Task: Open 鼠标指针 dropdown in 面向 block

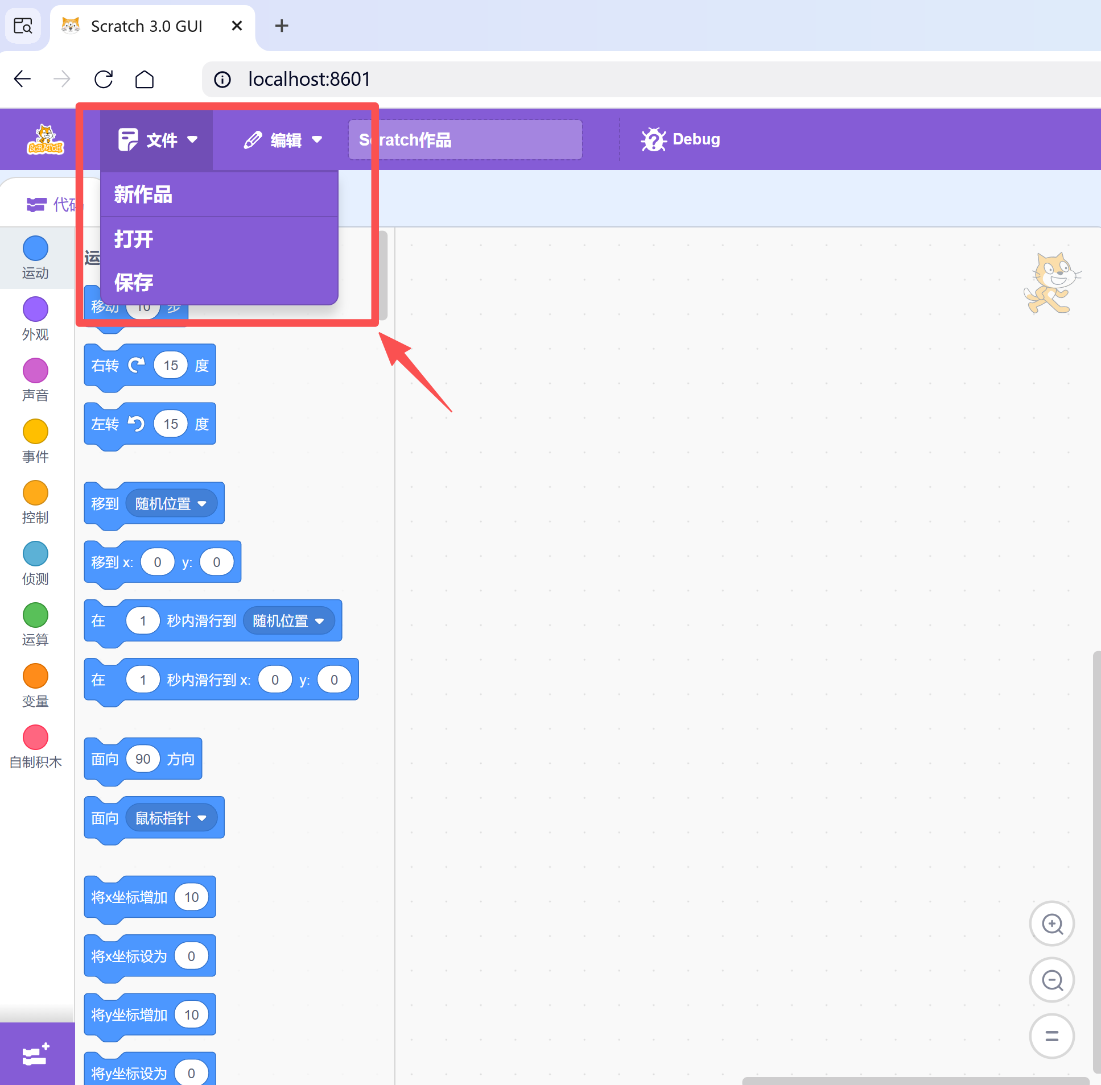Action: click(x=170, y=818)
